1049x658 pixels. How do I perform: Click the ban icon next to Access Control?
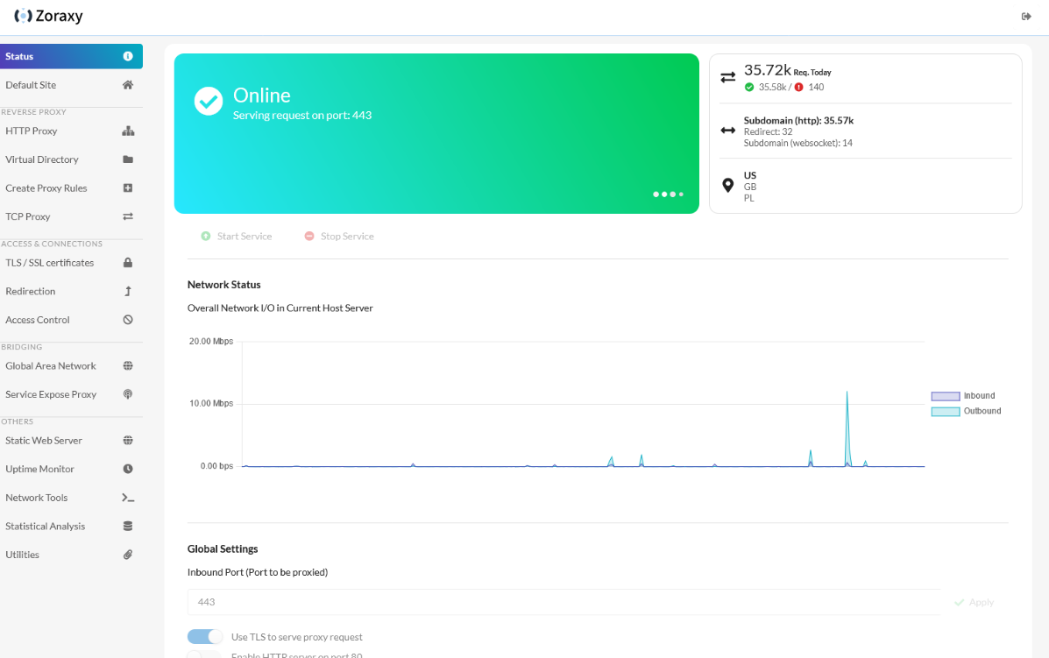pyautogui.click(x=128, y=320)
